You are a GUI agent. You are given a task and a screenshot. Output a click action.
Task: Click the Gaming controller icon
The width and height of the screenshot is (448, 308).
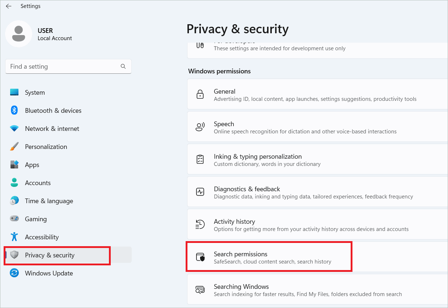14,219
